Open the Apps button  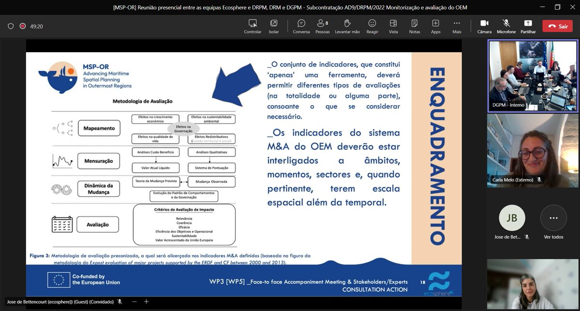click(435, 26)
